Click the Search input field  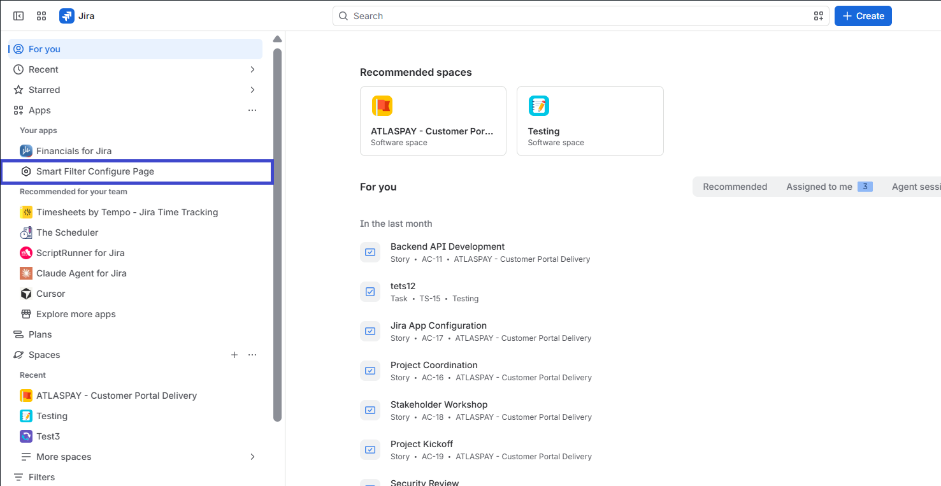[580, 16]
